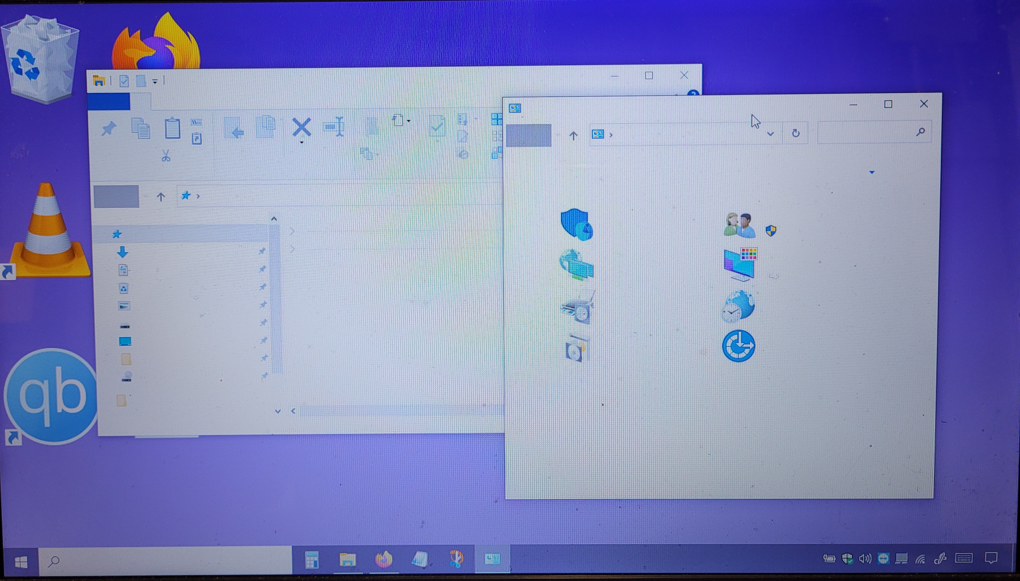
Task: Expand Control Panel address bar history chevron
Action: click(x=770, y=134)
